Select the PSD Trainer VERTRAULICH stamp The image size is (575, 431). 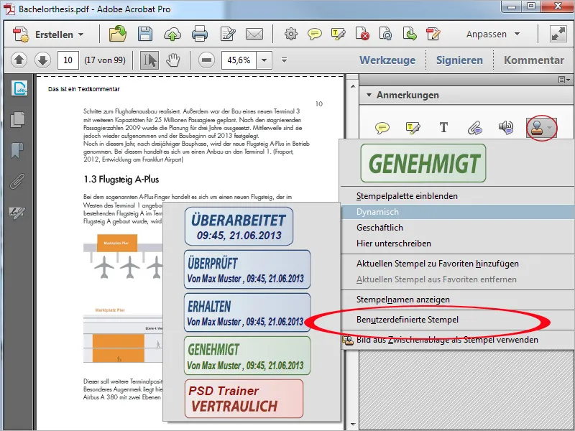pos(244,399)
